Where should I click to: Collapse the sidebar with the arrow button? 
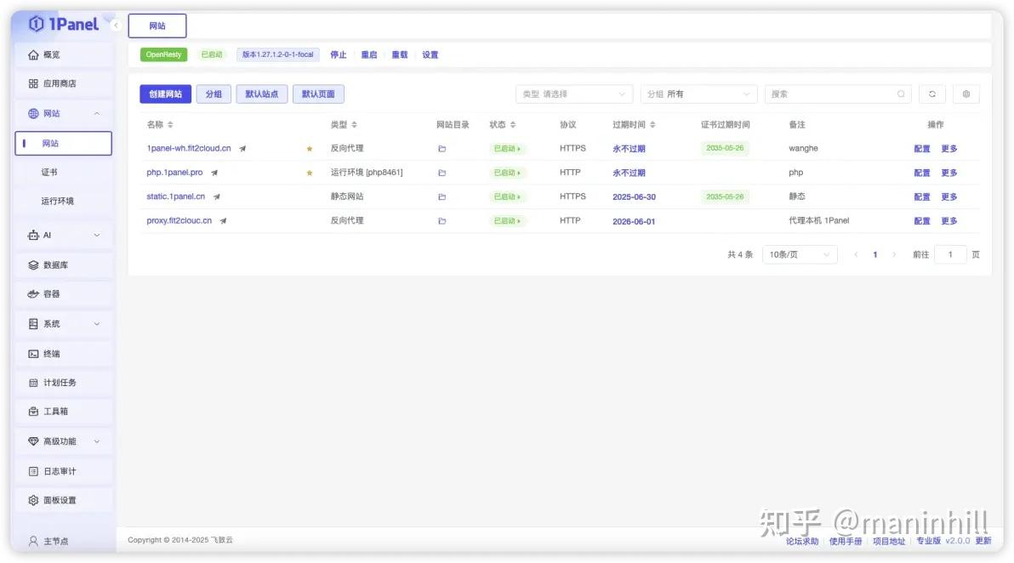(x=116, y=26)
